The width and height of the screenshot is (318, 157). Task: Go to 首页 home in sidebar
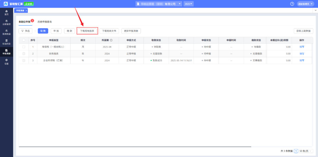click(6, 13)
